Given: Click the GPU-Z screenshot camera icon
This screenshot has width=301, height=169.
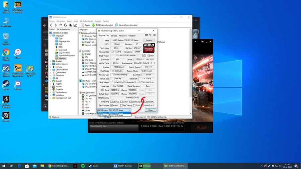Looking at the screenshot, I should (x=146, y=35).
